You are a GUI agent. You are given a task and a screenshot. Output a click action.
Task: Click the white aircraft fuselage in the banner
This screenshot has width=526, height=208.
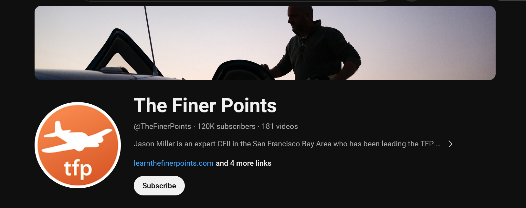107,75
